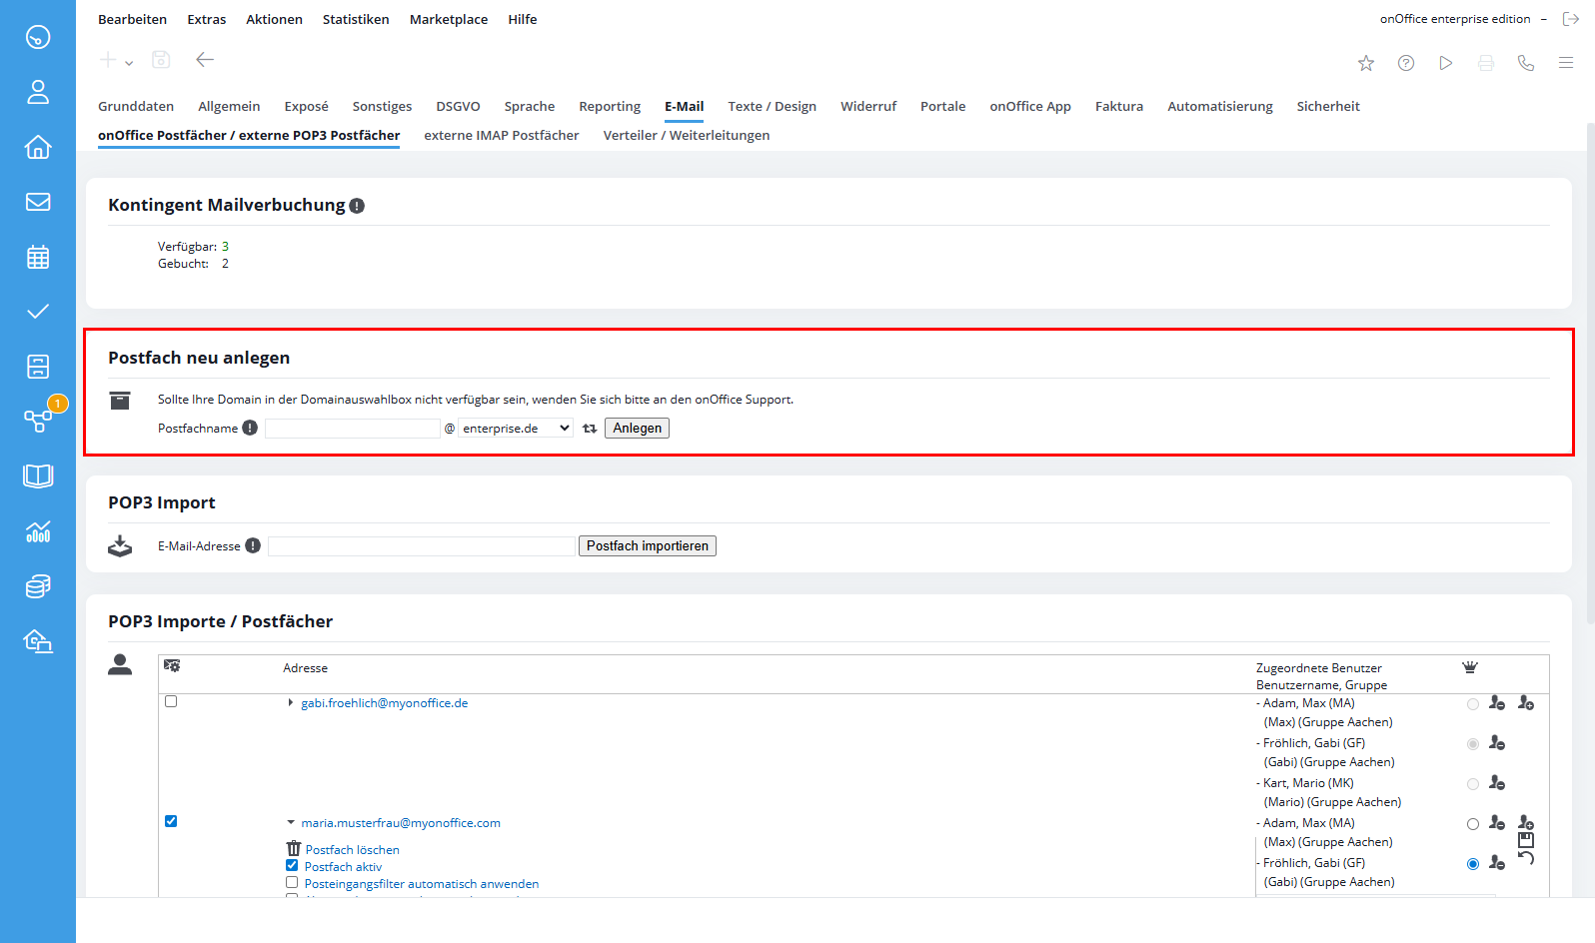Open the Statistiken menu

click(x=355, y=19)
